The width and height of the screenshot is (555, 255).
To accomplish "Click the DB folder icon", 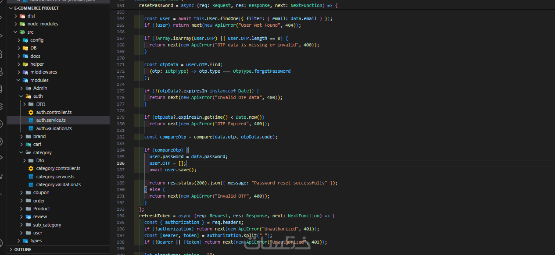I will point(25,48).
